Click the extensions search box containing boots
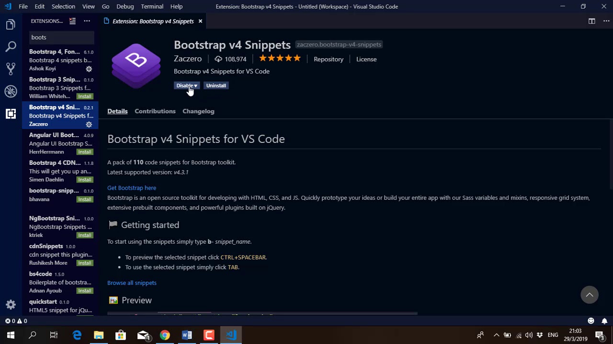The height and width of the screenshot is (344, 613). pyautogui.click(x=61, y=37)
